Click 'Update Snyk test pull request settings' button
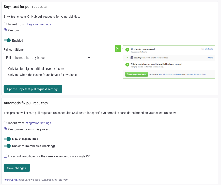 [x=33, y=89]
